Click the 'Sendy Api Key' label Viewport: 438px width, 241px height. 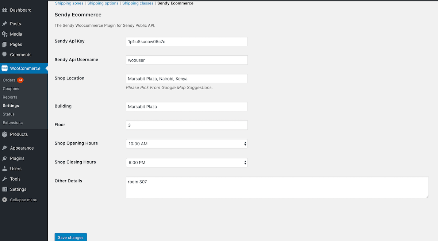(x=69, y=41)
